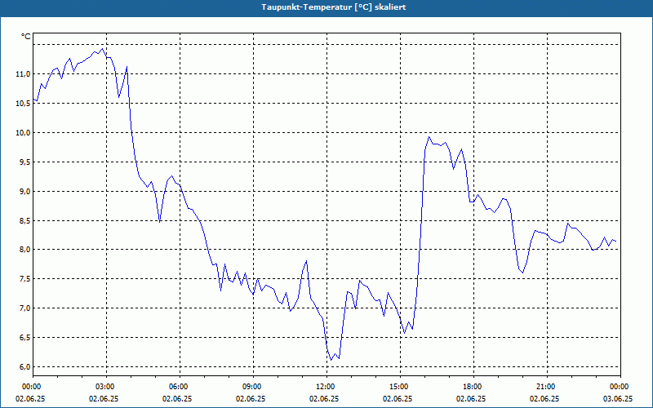Select the 02.06.25 date below 09:00

click(251, 399)
